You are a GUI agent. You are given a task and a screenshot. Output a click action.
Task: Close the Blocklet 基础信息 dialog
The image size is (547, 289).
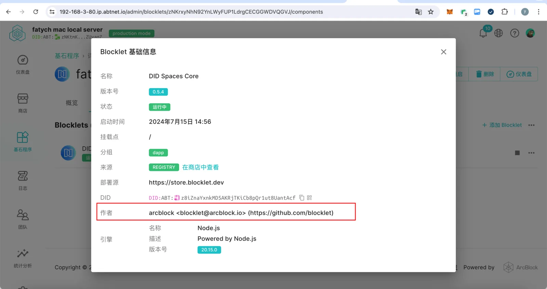coord(443,52)
